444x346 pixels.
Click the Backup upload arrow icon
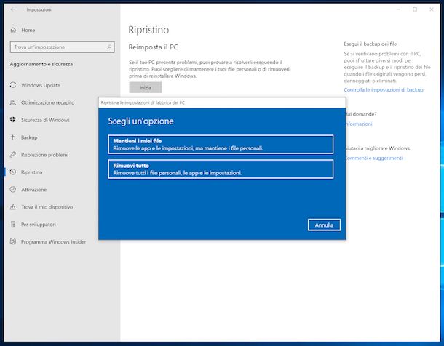tap(13, 137)
